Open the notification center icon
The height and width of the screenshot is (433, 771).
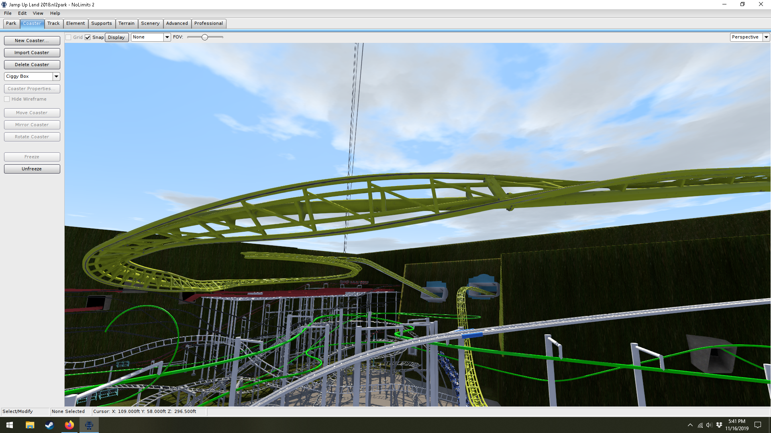(x=758, y=425)
